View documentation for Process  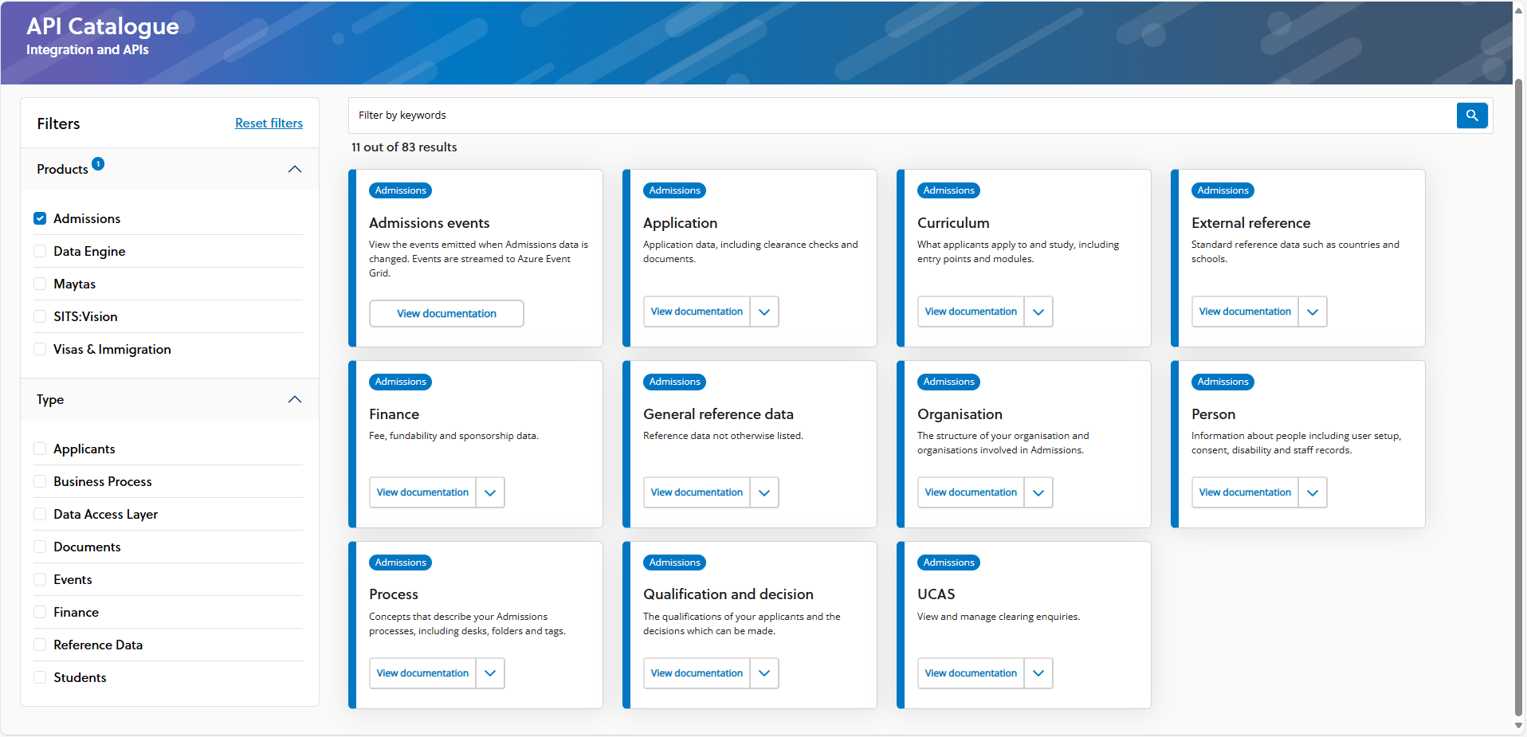point(422,673)
